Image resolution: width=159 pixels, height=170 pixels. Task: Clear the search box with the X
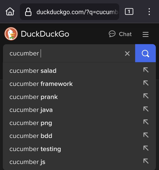point(127,53)
